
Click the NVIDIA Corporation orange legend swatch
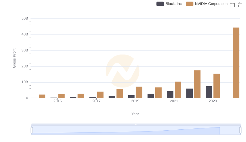pos(189,4)
